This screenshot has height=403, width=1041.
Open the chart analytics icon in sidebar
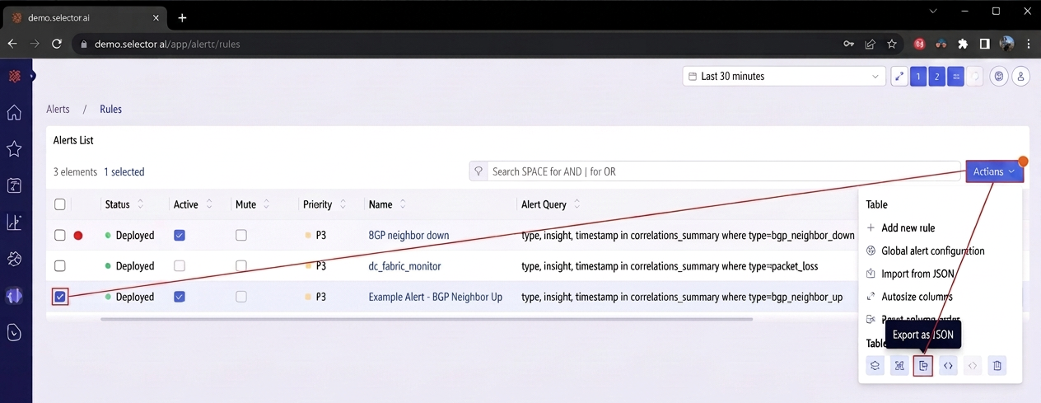pos(14,222)
